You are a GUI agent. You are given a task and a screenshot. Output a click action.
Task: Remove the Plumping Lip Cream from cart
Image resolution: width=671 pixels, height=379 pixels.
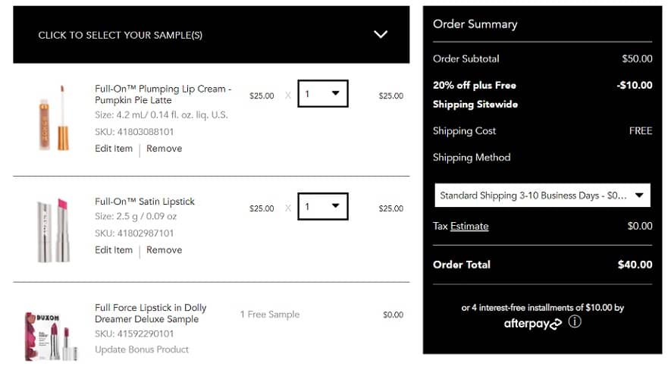point(164,149)
